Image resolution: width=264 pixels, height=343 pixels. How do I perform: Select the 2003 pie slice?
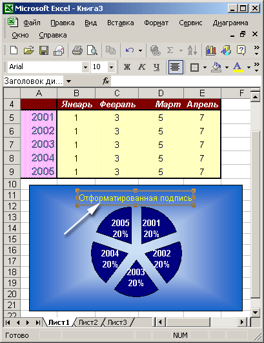coord(136,280)
